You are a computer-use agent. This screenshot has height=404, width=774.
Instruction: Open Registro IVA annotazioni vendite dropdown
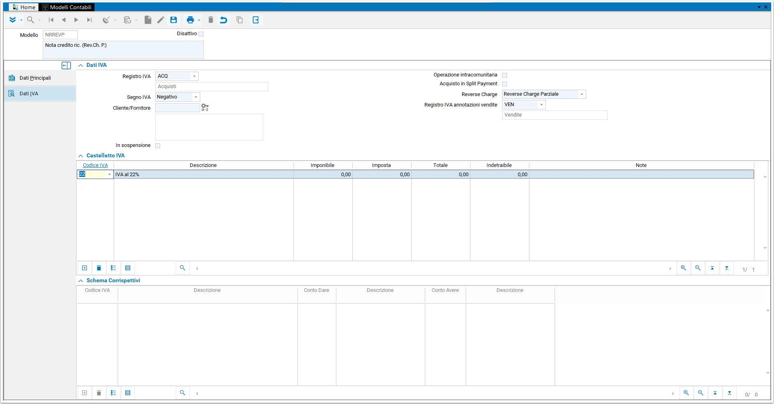541,105
